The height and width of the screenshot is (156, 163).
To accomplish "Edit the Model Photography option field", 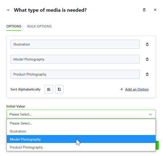I will [75, 59].
